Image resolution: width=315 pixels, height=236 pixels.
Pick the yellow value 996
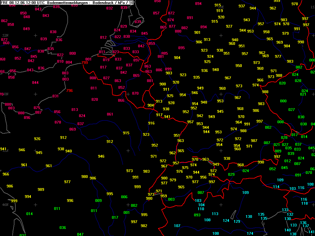click(70, 201)
